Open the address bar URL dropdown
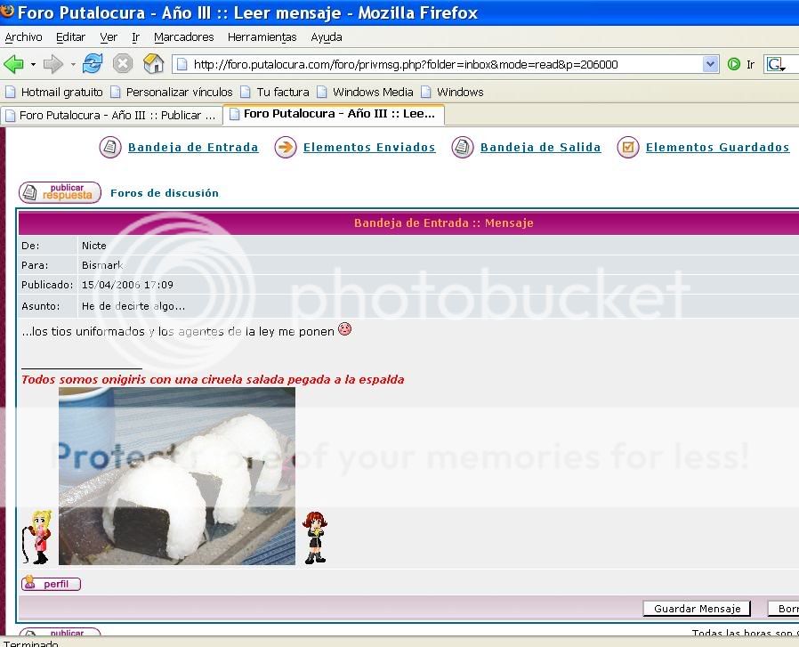Image resolution: width=799 pixels, height=647 pixels. [x=710, y=64]
